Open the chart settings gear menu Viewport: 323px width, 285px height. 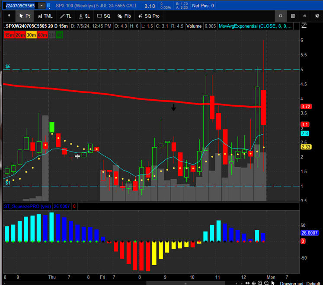[x=317, y=16]
